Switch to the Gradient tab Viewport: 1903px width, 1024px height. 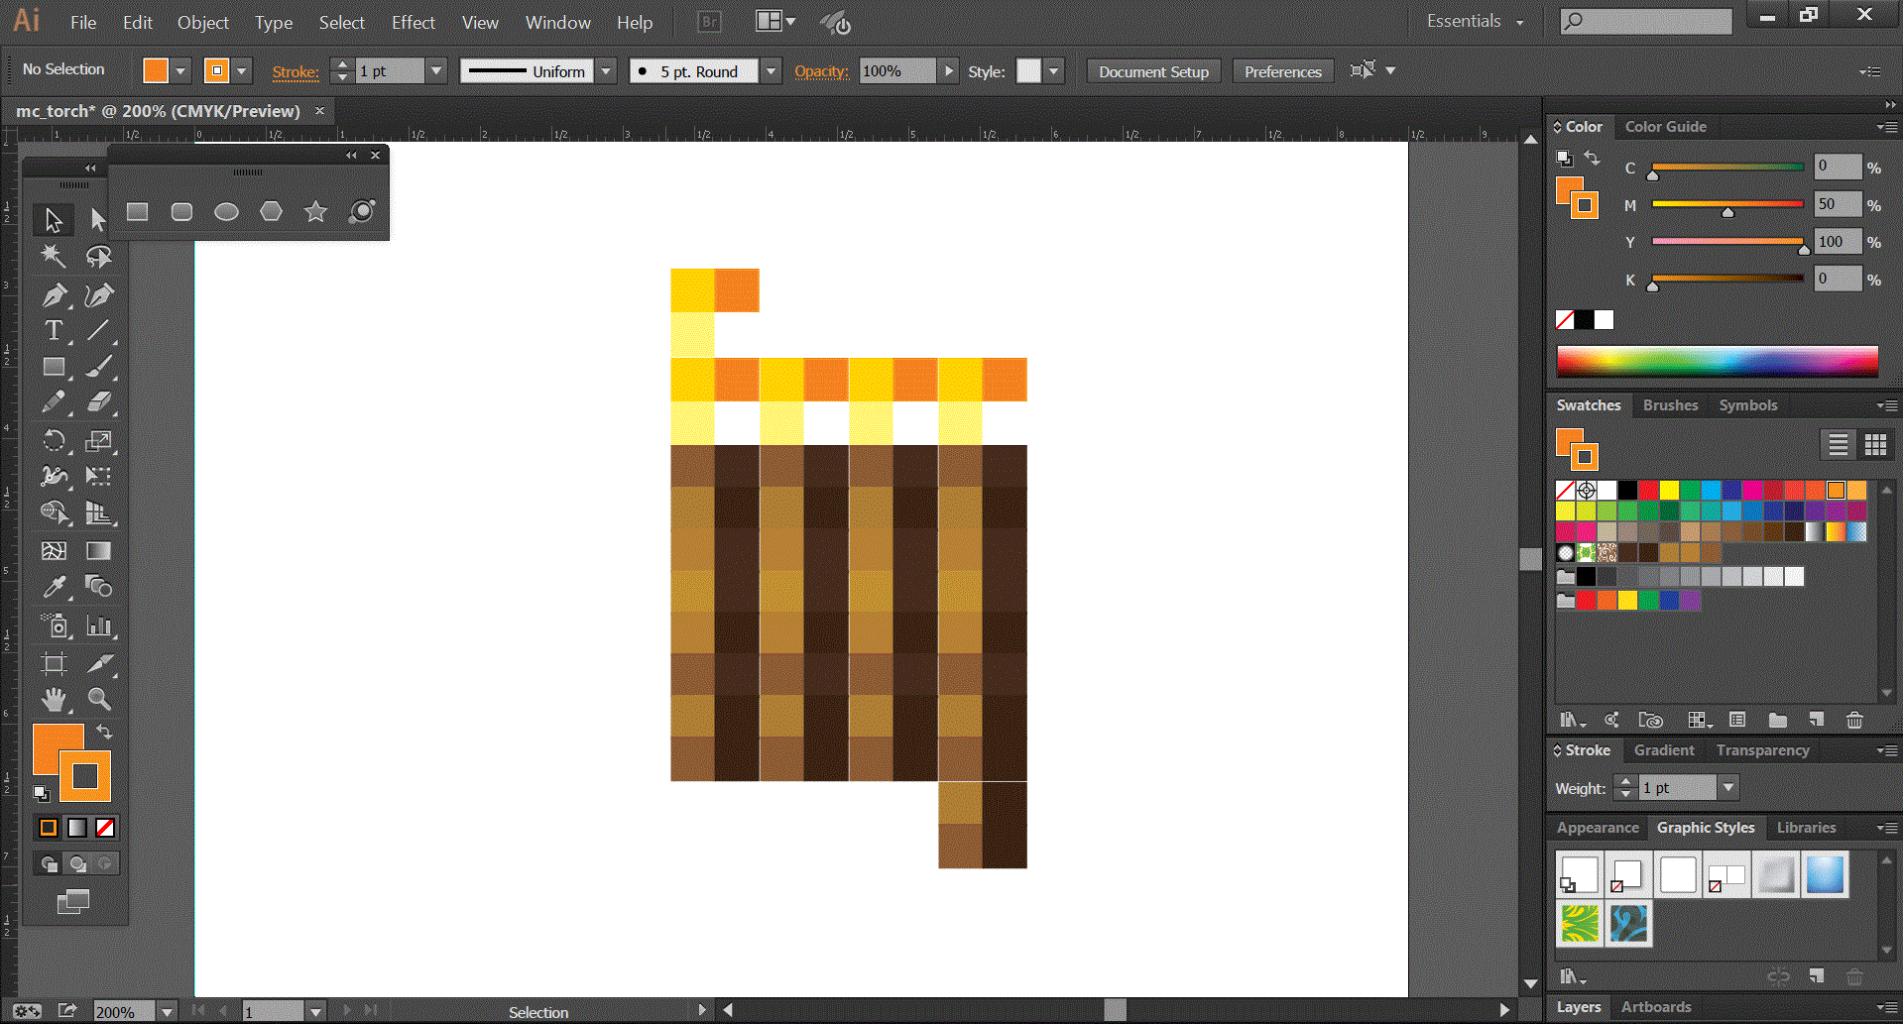coord(1664,750)
